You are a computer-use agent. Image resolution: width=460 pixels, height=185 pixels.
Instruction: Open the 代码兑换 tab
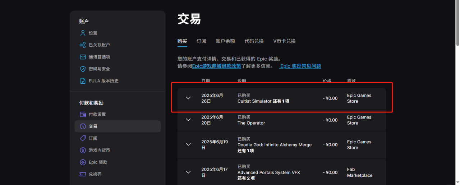254,41
